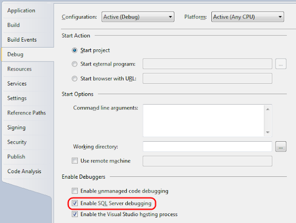Browse for working directory with ellipsis button
Screen dimensions: 296x223
(281, 147)
